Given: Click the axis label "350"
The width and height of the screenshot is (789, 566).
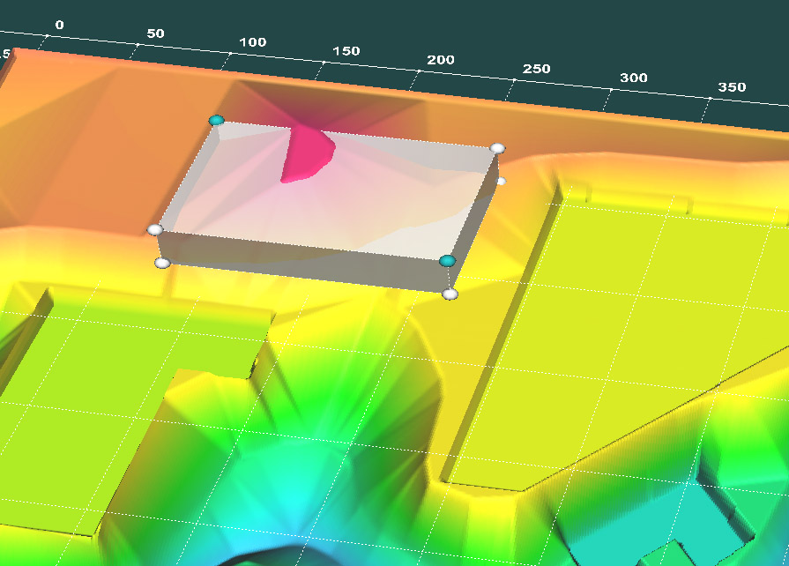Looking at the screenshot, I should click(732, 87).
